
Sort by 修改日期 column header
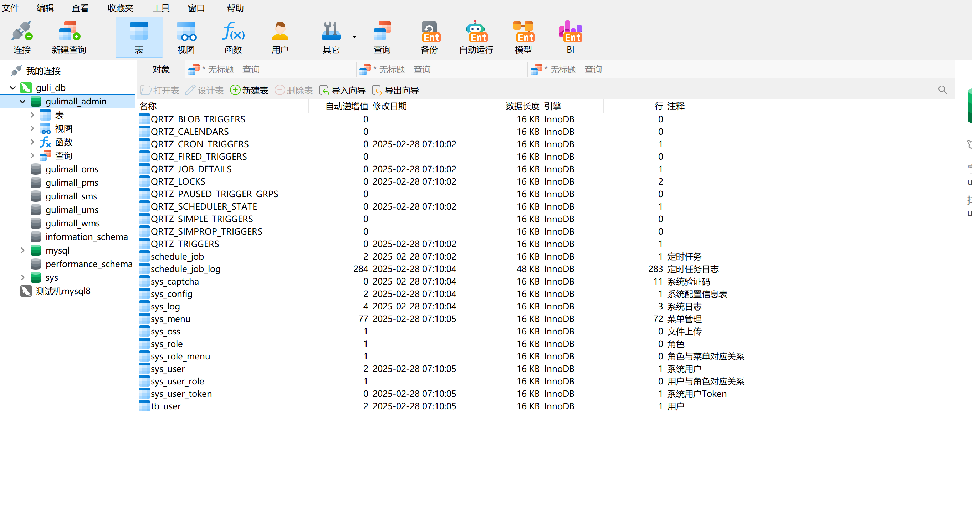click(390, 106)
